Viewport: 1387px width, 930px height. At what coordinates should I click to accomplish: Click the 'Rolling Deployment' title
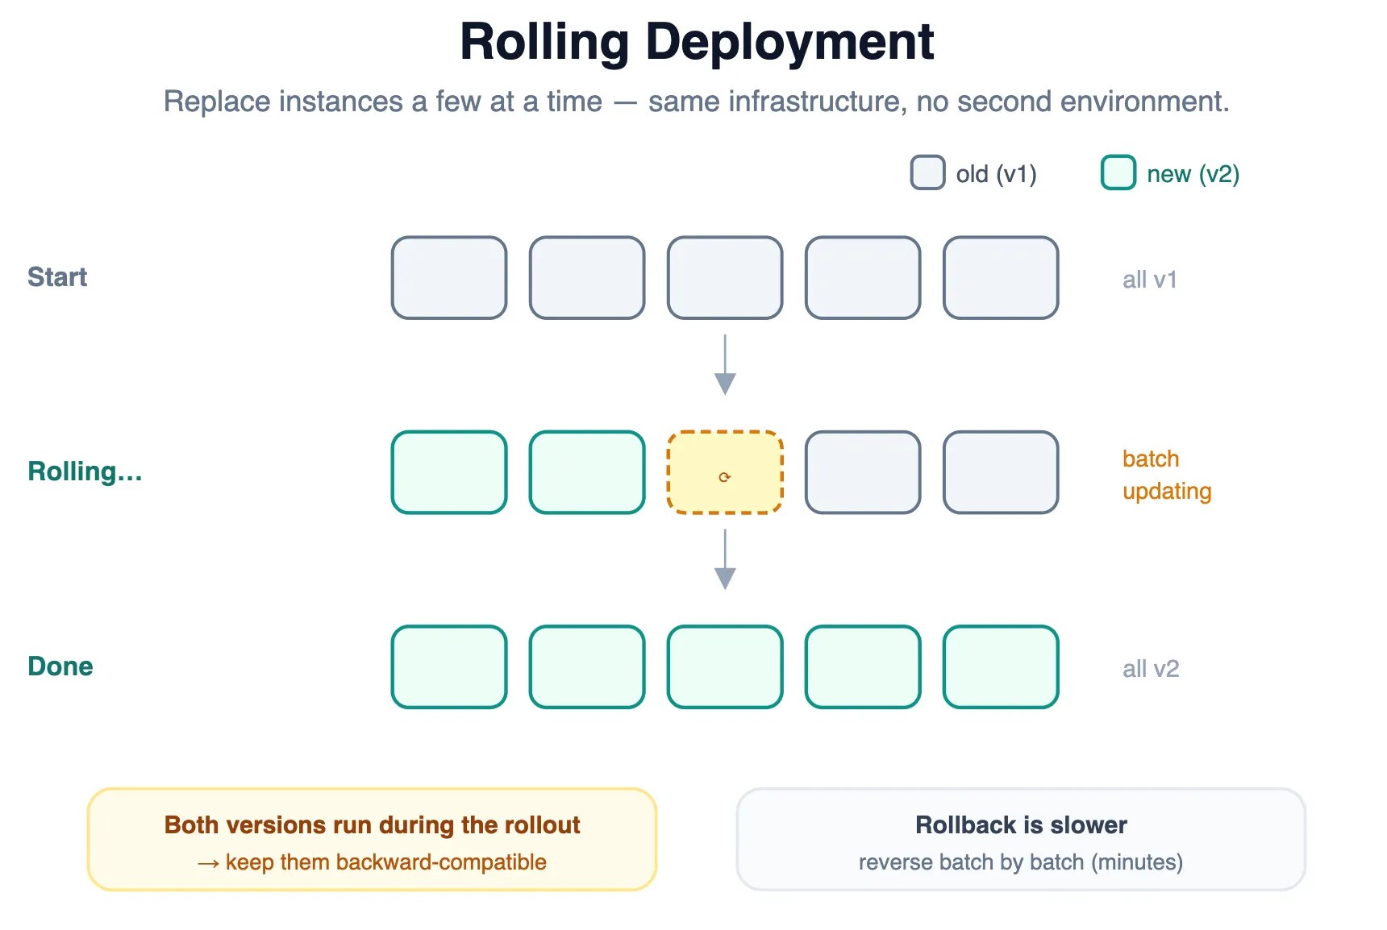click(x=697, y=41)
